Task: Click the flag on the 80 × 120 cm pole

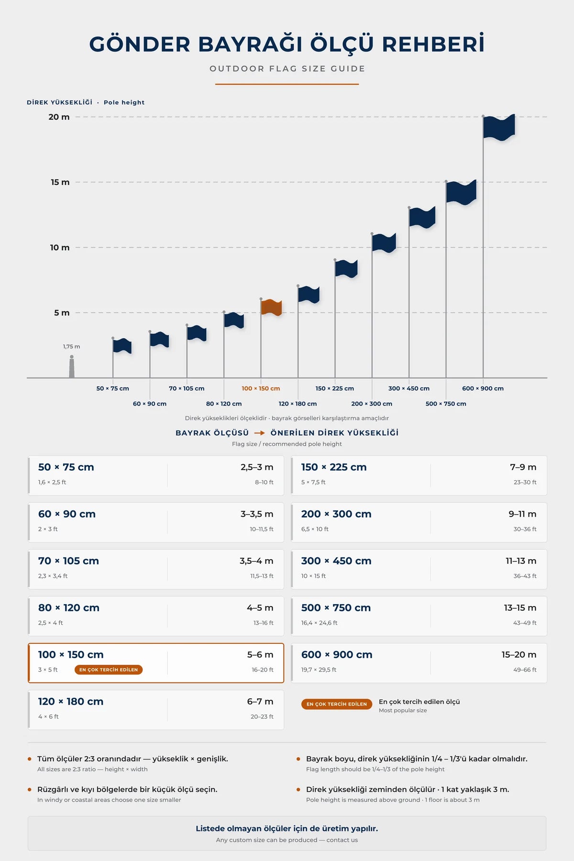Action: pyautogui.click(x=234, y=320)
